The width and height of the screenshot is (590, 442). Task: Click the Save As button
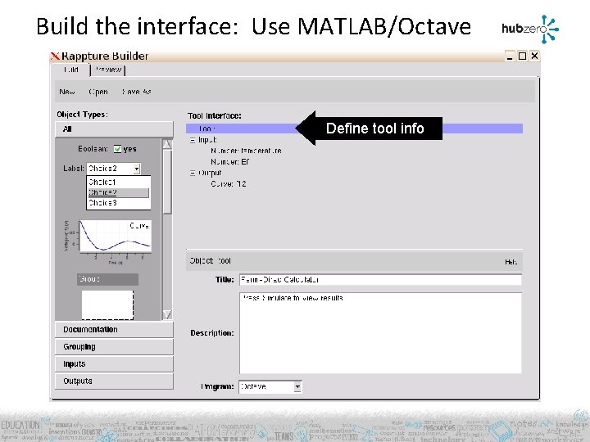(136, 92)
